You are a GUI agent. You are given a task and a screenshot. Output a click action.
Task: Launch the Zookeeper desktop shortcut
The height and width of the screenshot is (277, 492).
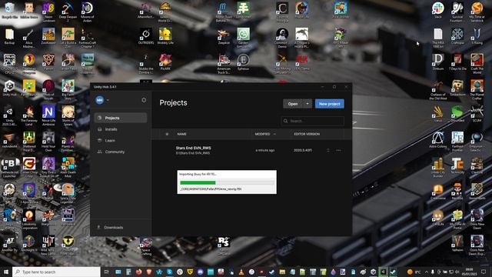[48, 36]
